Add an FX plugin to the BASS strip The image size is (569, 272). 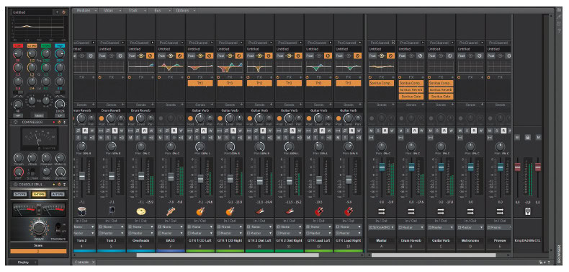(x=182, y=77)
